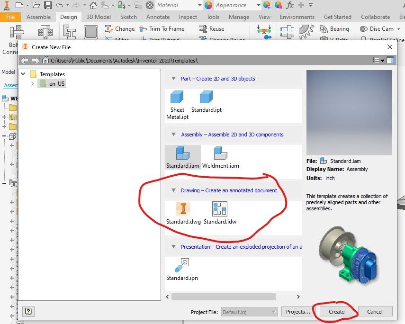Select the en-US folder in tree
405x324 pixels.
(x=53, y=83)
